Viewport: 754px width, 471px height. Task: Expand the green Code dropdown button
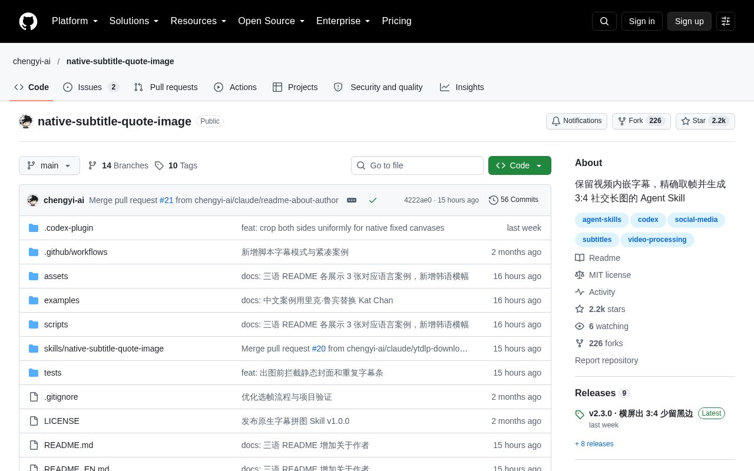click(520, 165)
